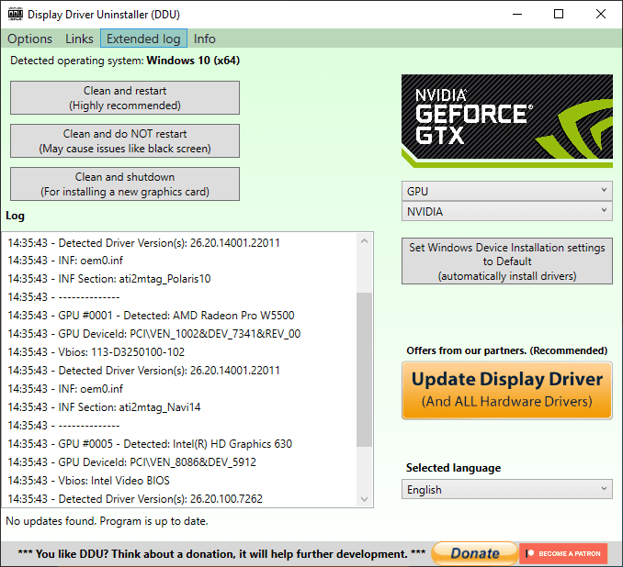Viewport: 623px width, 567px height.
Task: Click the log scrollbar up arrow
Action: (x=365, y=241)
